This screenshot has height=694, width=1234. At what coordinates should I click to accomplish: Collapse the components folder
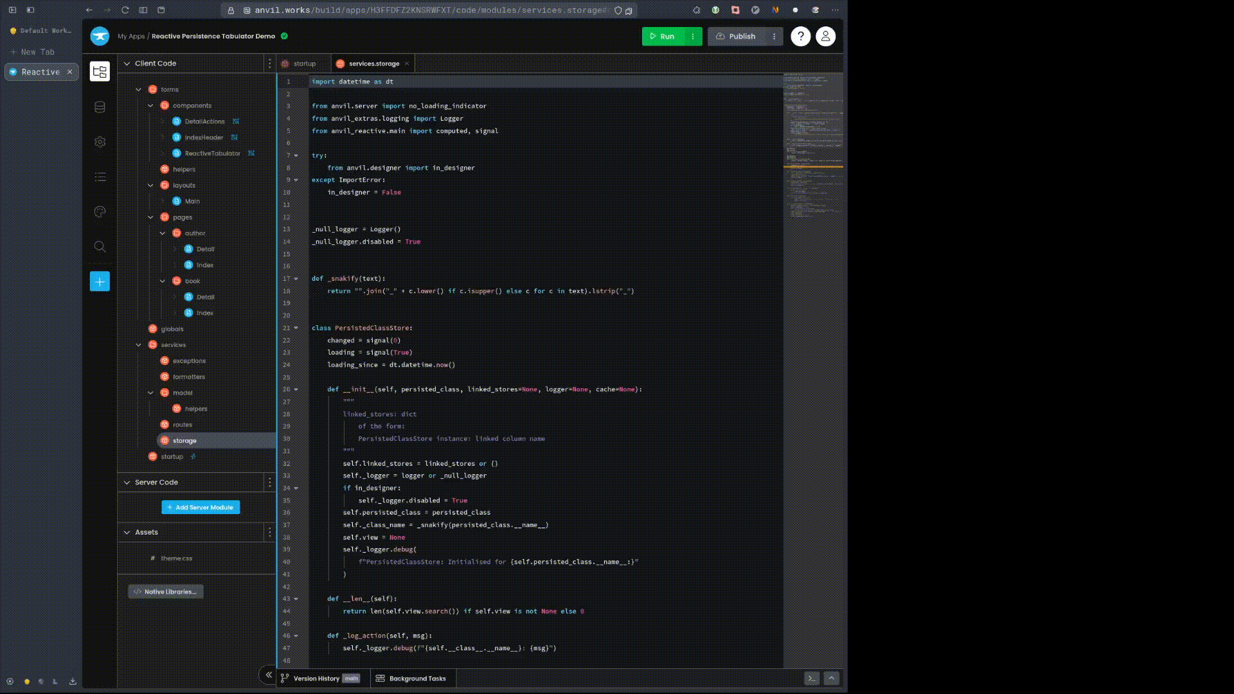point(150,105)
